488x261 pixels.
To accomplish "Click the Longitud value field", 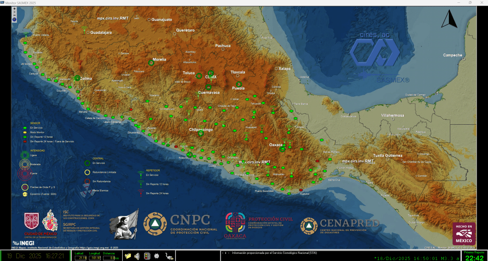I will click(94, 258).
